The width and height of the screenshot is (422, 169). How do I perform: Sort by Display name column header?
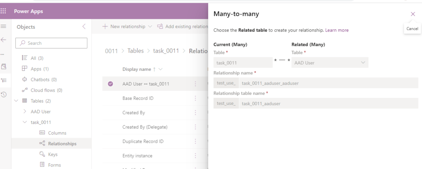click(x=139, y=69)
